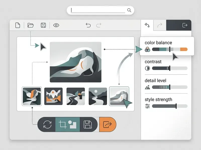The height and width of the screenshot is (150, 201).
Task: Click the undo arrow
Action: pos(88,25)
